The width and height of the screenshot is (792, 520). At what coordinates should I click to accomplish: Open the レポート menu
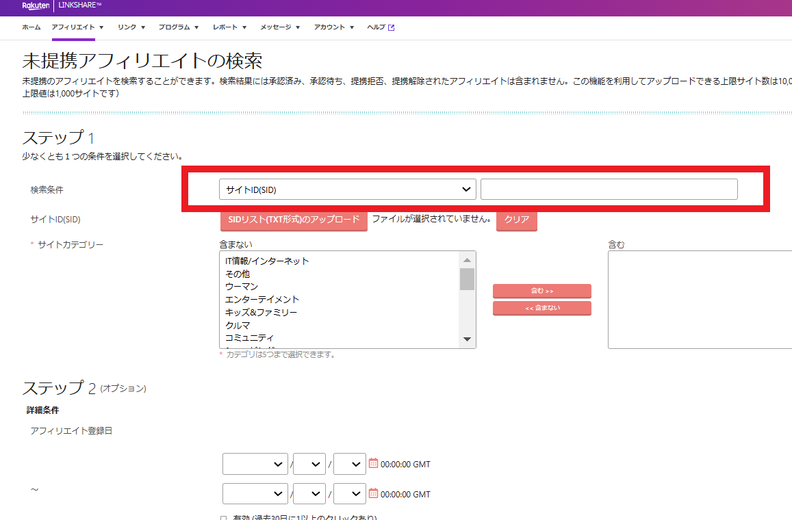point(229,27)
